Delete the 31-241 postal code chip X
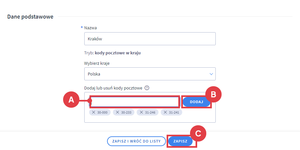 click(165, 112)
